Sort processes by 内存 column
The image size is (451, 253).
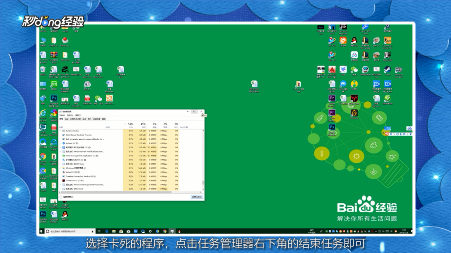pos(140,125)
